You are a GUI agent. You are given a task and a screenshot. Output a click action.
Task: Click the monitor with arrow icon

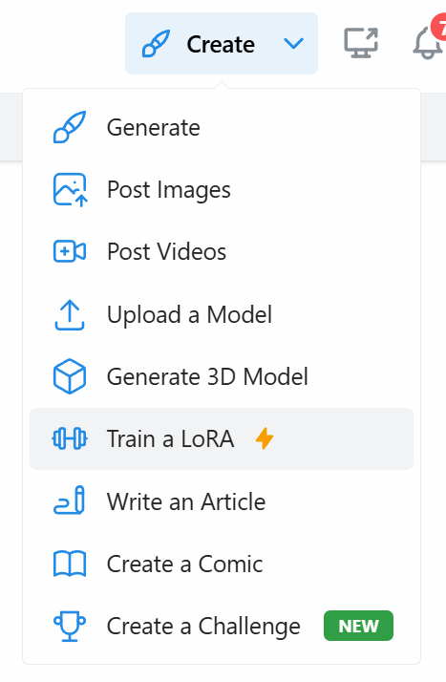[x=361, y=43]
